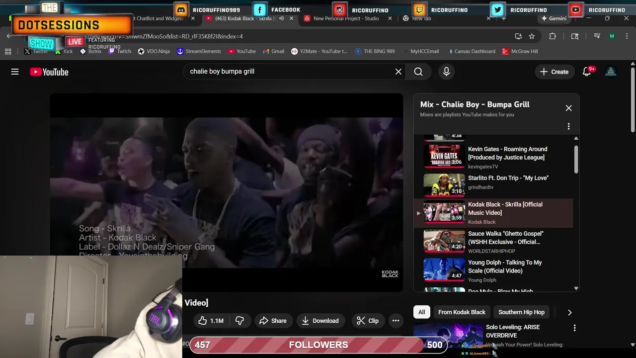Play Young Dolph Talking To My Scale
636x358 pixels.
(493, 270)
